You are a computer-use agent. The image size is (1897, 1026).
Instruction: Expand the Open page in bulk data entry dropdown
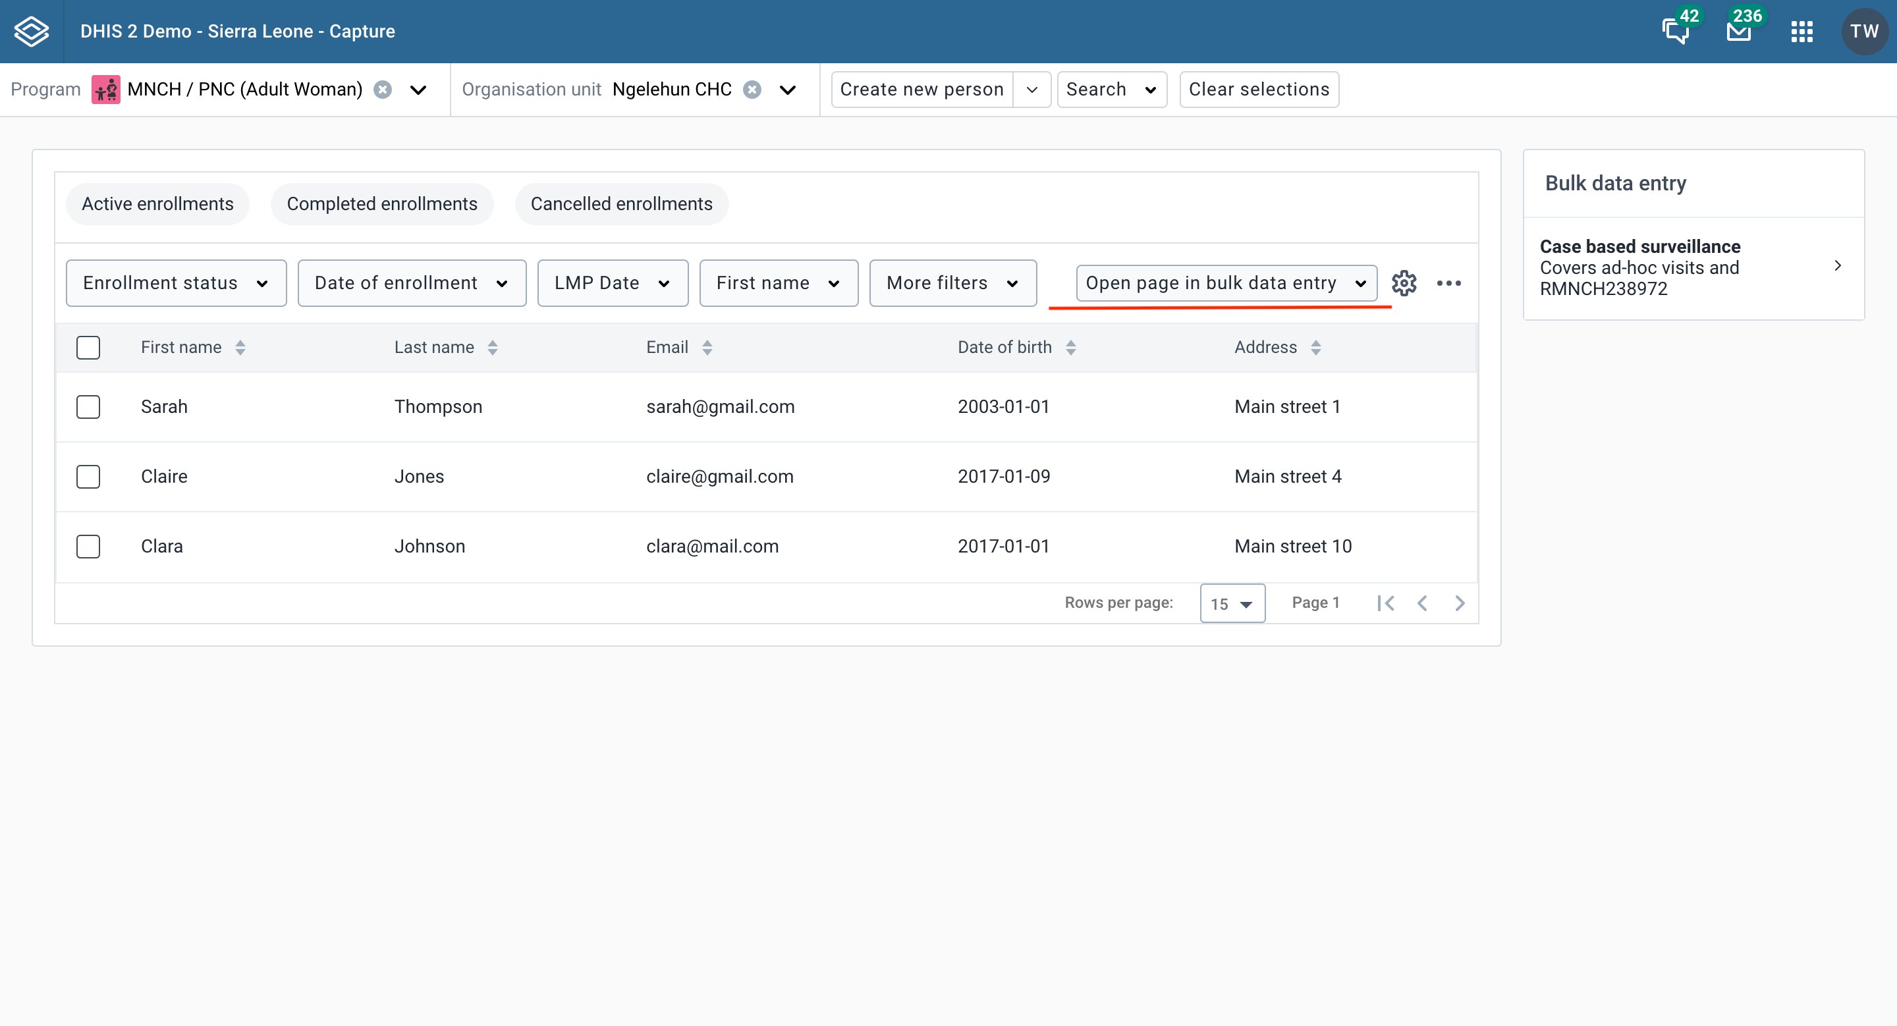pos(1226,283)
